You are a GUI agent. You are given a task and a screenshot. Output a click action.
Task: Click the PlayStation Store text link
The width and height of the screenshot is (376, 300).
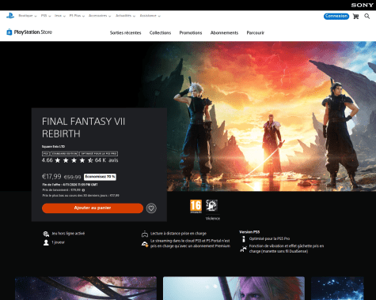tap(33, 32)
